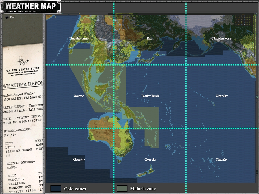Click the KANEOHE MCB city entry
Image resolution: width=259 pixels, height=194 pixels.
click(20, 187)
